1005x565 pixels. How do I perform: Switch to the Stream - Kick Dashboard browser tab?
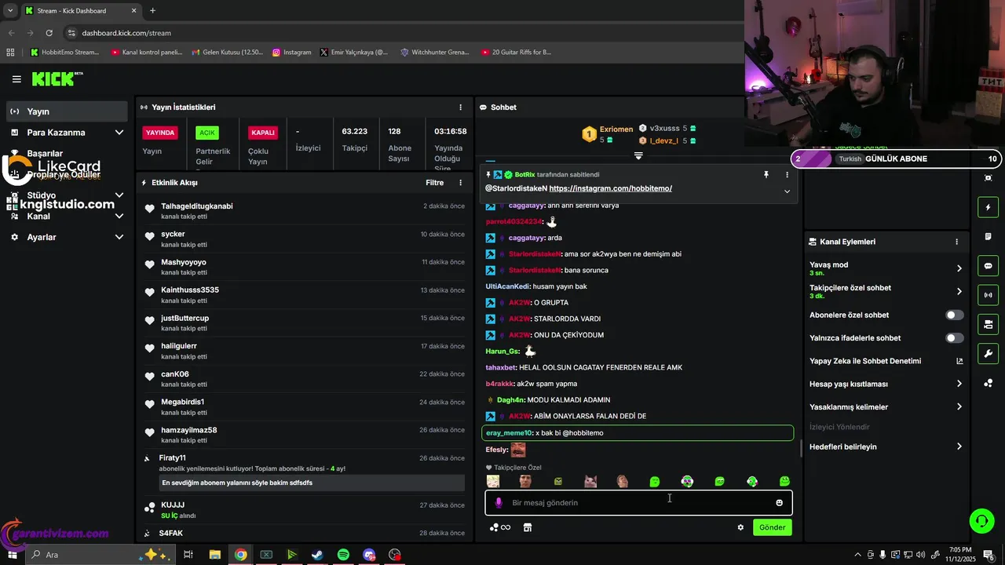point(80,11)
